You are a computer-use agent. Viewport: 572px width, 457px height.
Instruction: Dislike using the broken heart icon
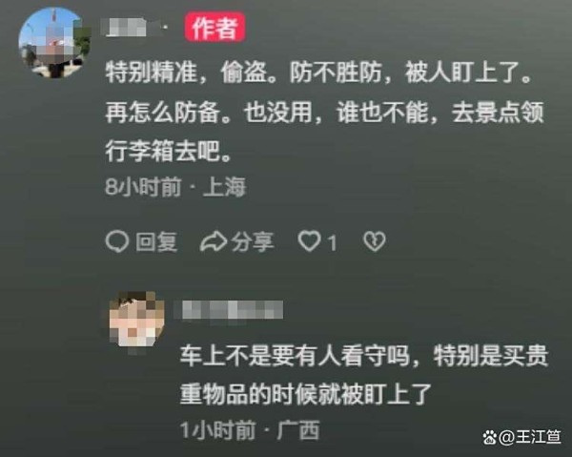click(x=375, y=241)
